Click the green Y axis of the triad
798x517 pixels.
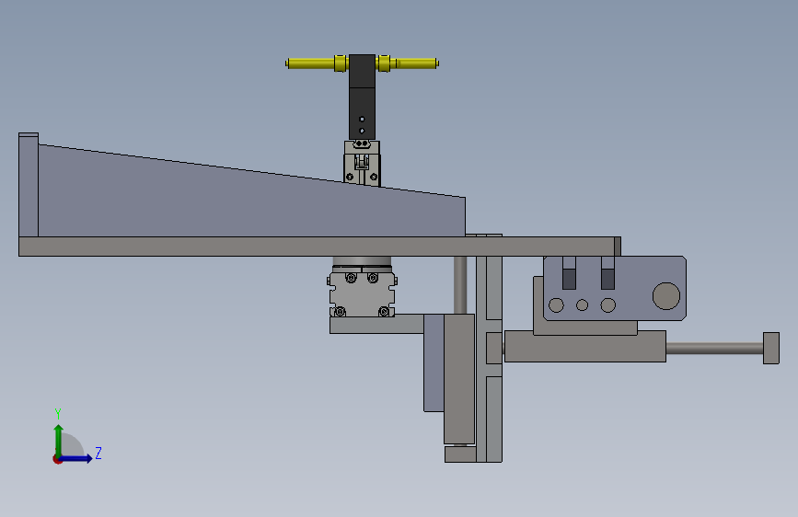(59, 440)
